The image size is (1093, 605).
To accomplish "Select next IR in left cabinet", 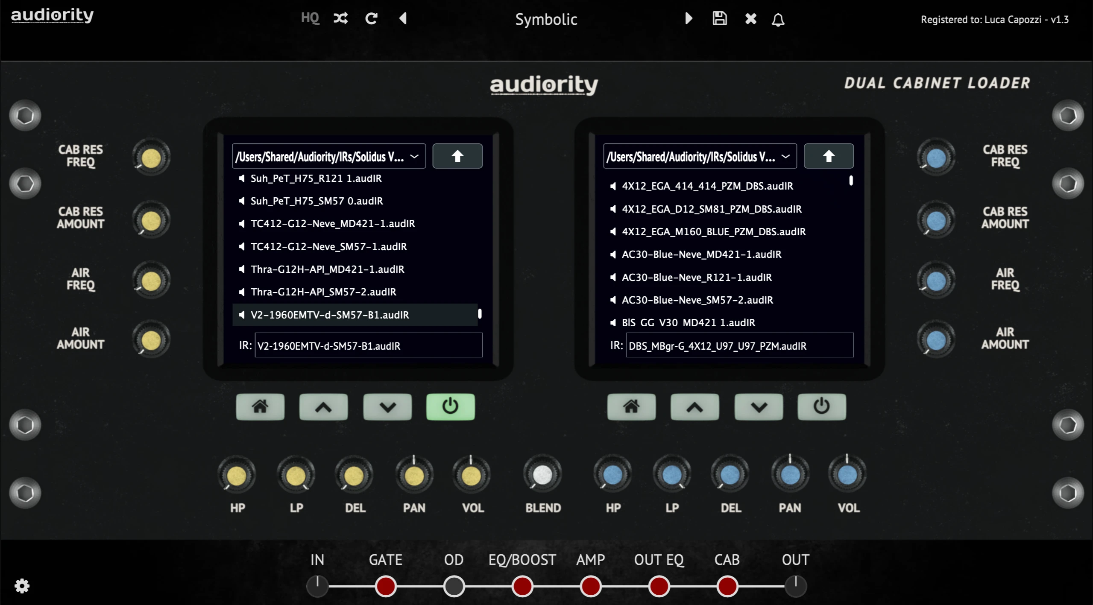I will click(387, 407).
